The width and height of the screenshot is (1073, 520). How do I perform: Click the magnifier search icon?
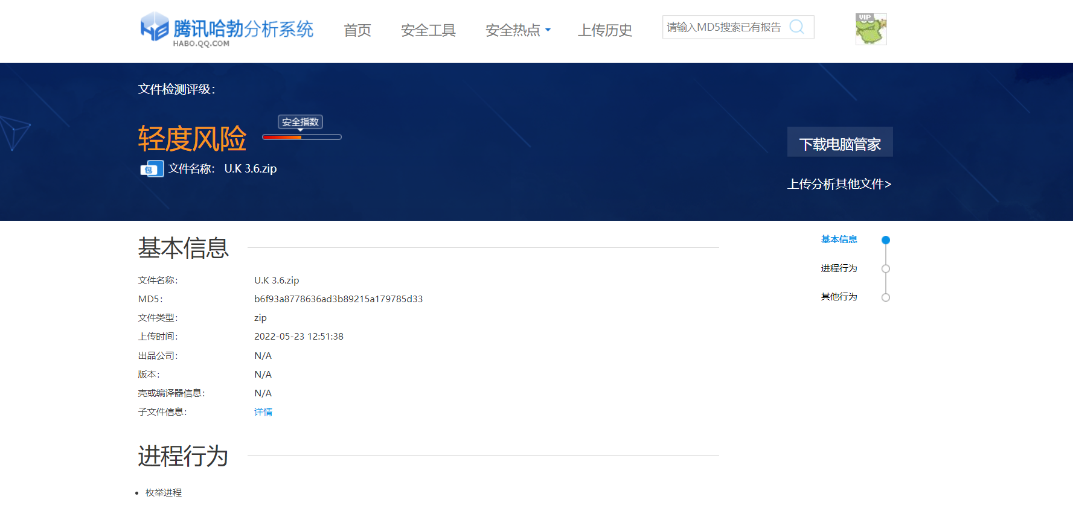pos(797,27)
